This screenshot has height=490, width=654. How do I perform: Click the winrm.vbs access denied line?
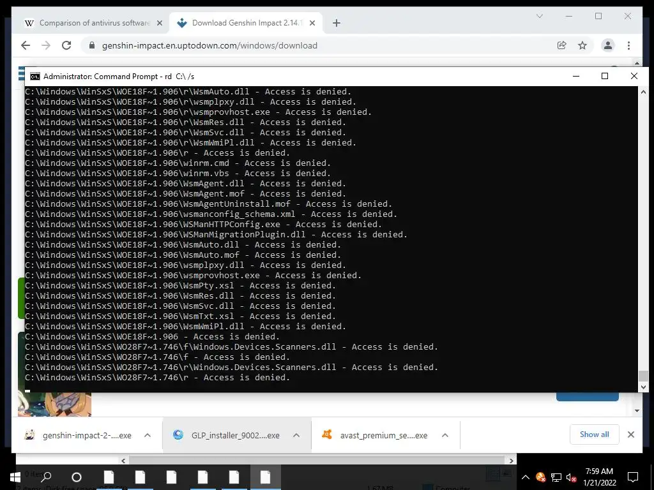pyautogui.click(x=178, y=174)
